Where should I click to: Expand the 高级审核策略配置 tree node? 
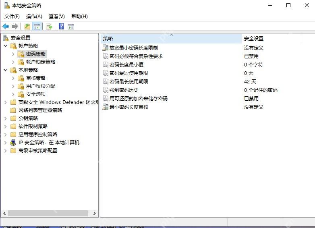point(5,151)
